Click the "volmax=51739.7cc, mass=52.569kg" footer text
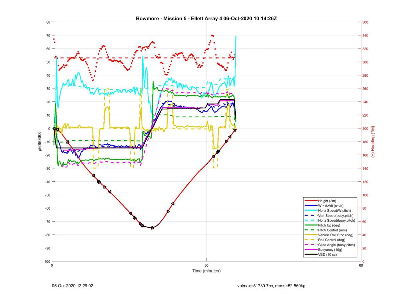Viewport: 399px width, 294px height. pyautogui.click(x=271, y=286)
